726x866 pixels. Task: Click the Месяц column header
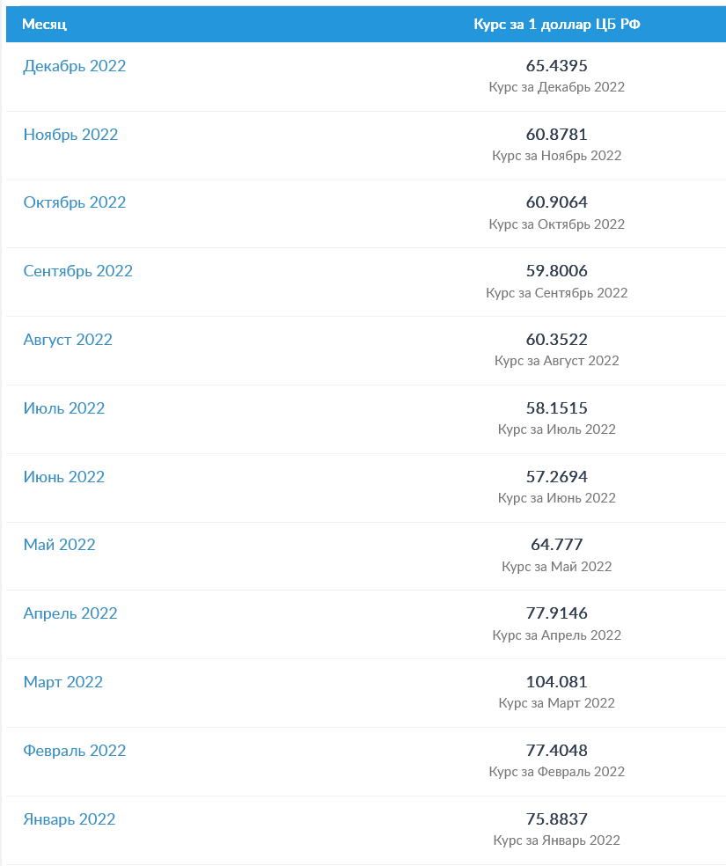pos(44,25)
